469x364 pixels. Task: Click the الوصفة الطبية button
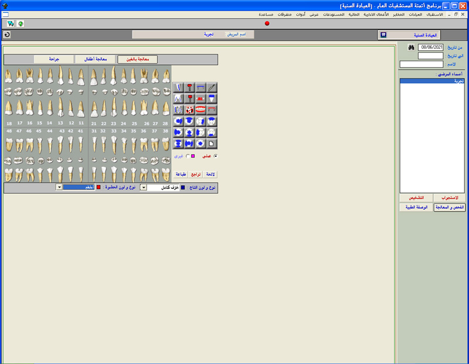[x=416, y=207]
